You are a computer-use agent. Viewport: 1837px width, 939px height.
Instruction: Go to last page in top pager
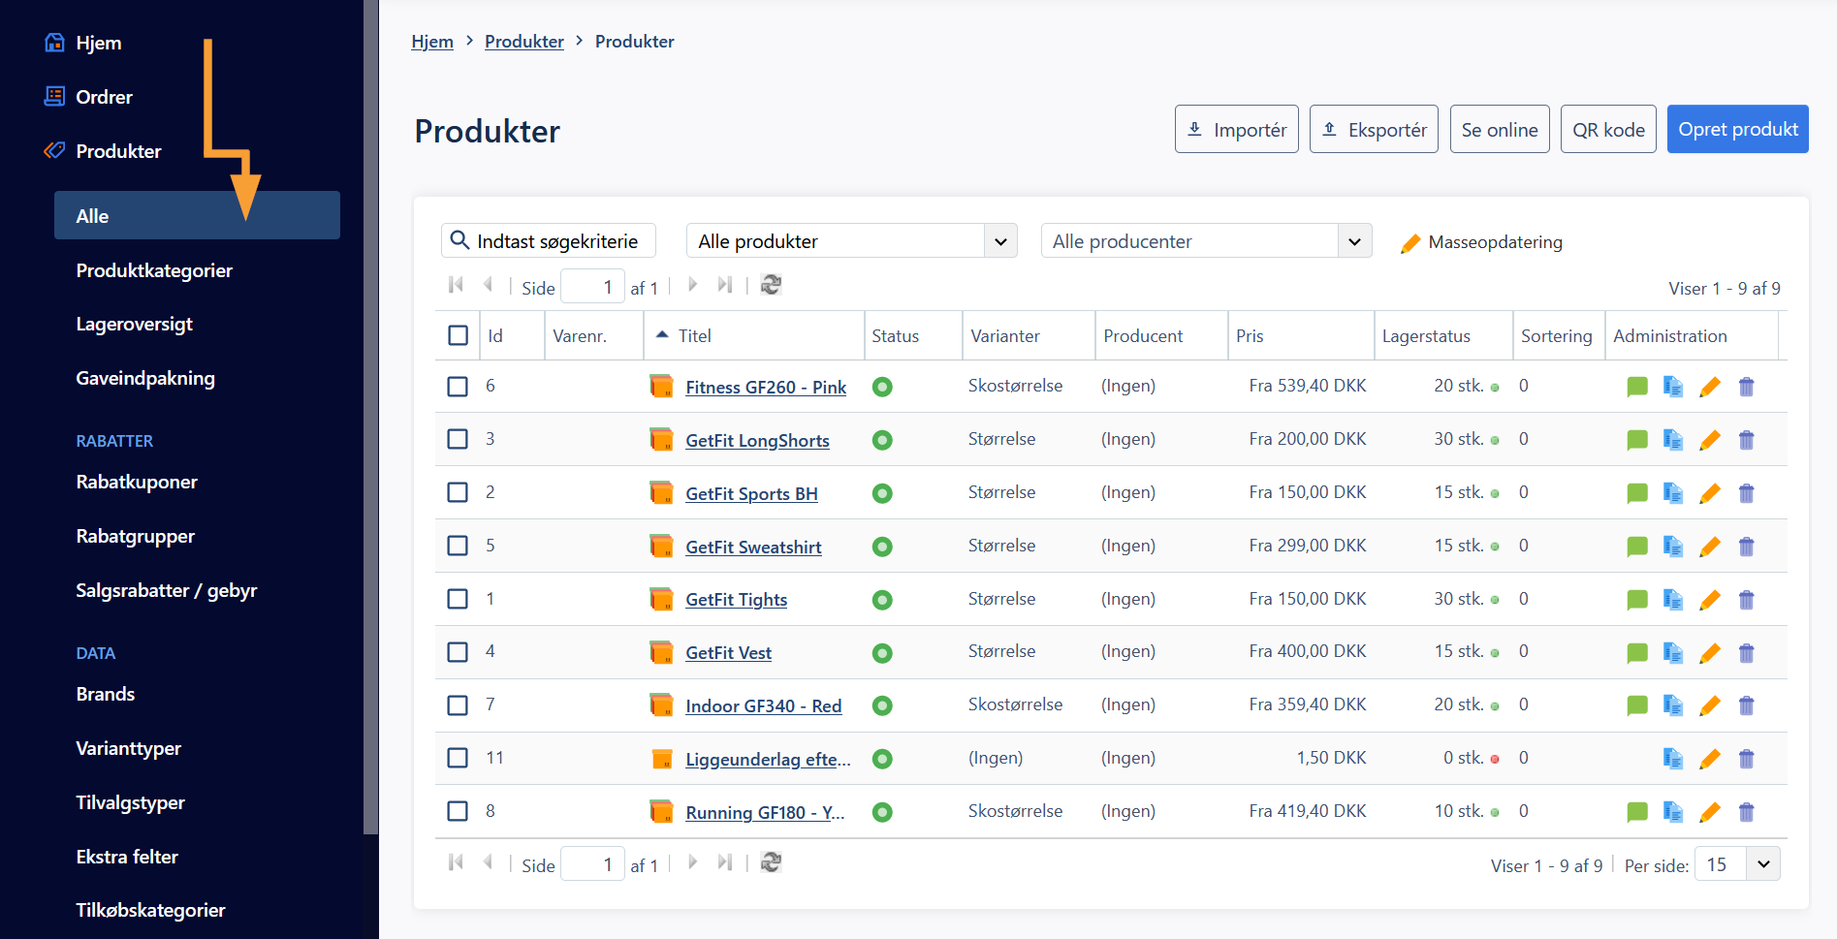[724, 285]
